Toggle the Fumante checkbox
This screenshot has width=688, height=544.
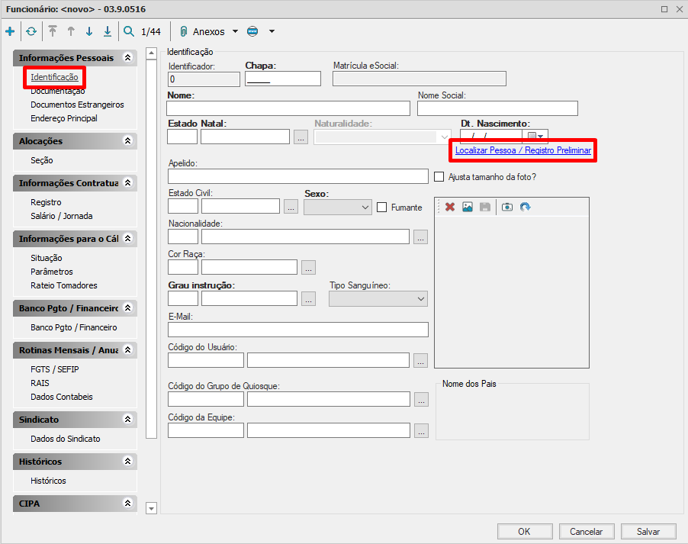[x=381, y=208]
